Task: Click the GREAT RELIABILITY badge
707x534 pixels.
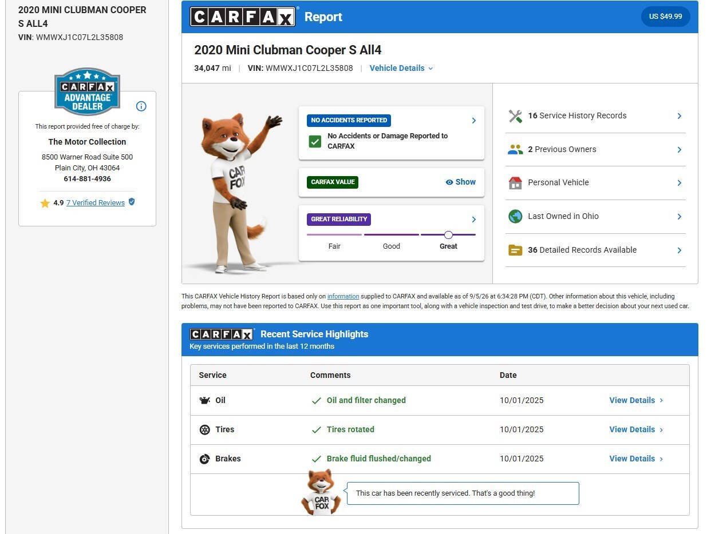Action: pos(339,220)
